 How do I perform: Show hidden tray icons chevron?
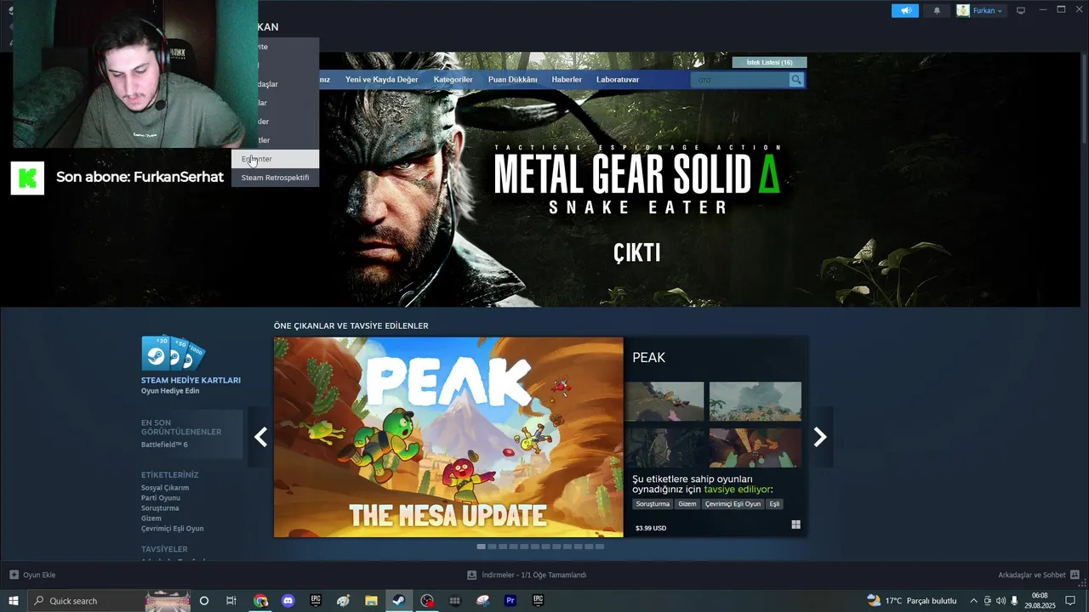click(973, 601)
